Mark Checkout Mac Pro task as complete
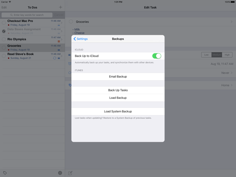Viewport: 236px width, 177px height. (x=4, y=23)
